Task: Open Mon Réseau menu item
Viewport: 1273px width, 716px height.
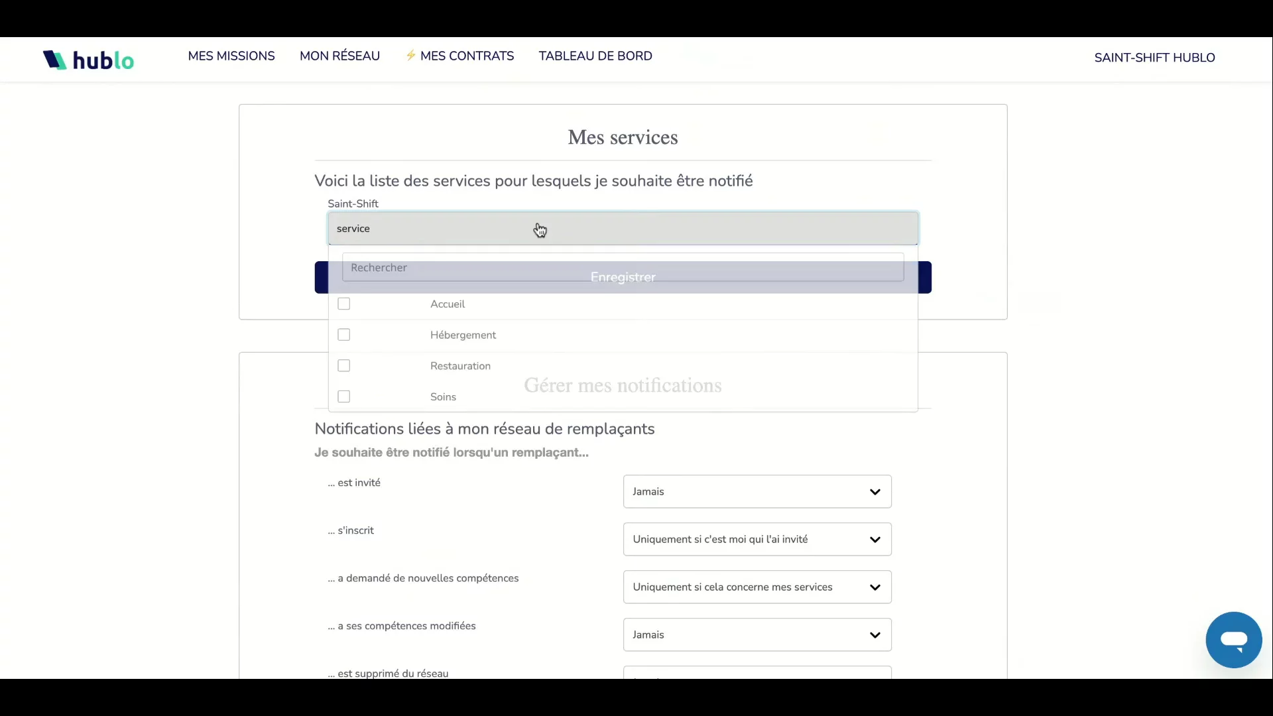Action: 339,56
